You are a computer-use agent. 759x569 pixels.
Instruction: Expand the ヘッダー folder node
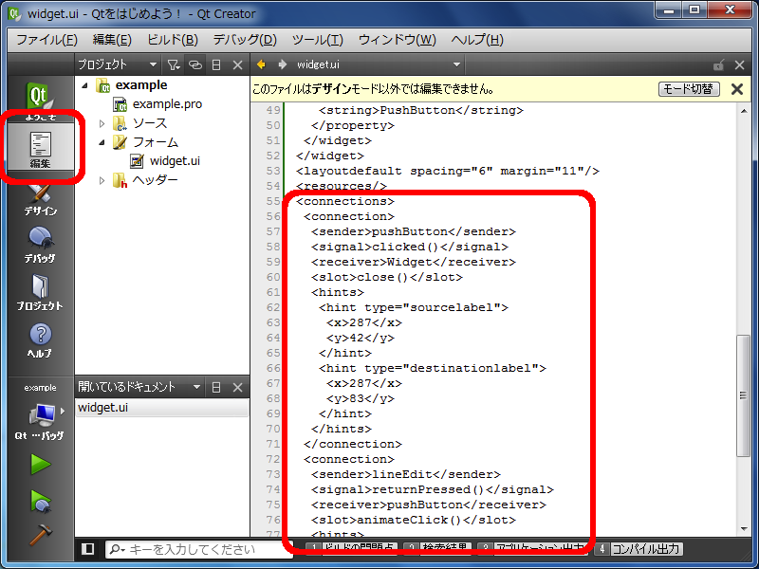coord(102,180)
